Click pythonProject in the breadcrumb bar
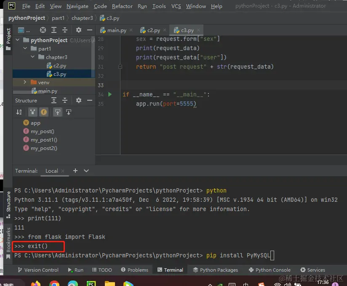The width and height of the screenshot is (347, 286). coord(27,18)
